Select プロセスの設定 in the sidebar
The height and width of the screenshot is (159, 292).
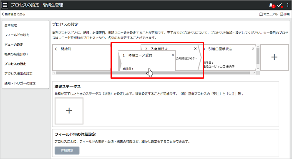(15, 64)
